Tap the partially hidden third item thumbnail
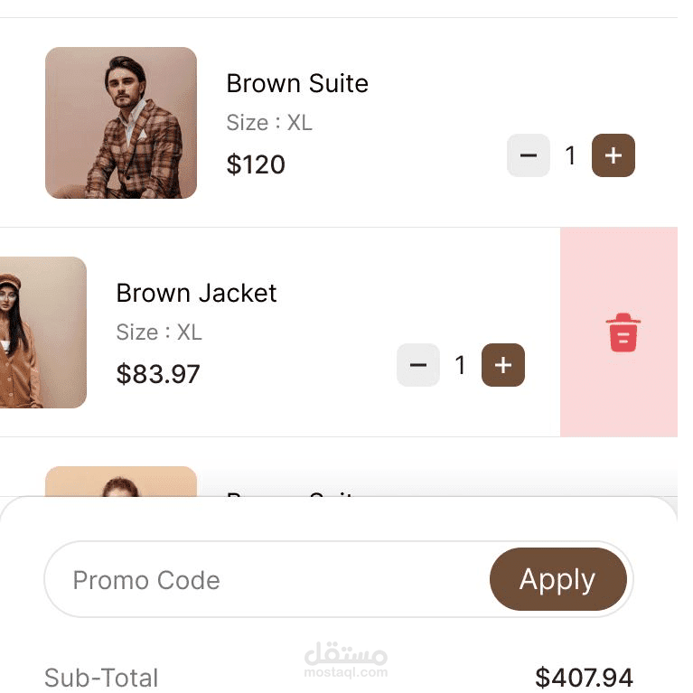 click(120, 482)
